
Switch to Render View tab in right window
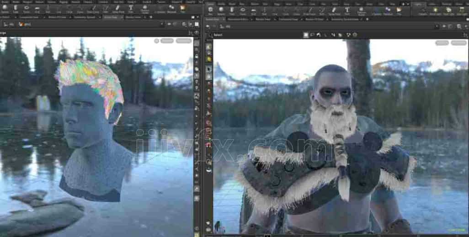point(263,19)
